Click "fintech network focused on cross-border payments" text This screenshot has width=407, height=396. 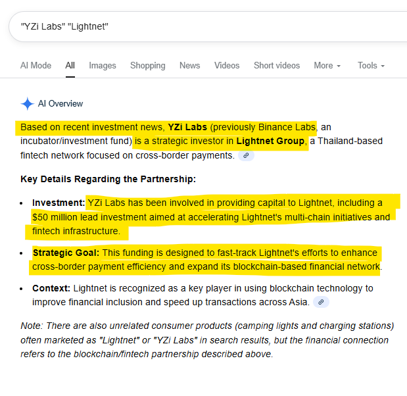coord(128,155)
